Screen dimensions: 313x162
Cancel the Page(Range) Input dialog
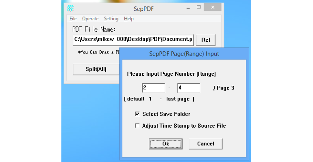click(206, 144)
